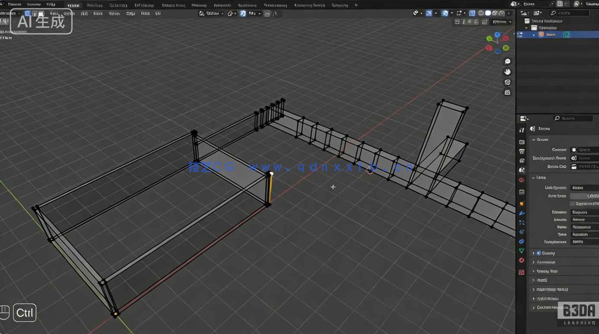The width and height of the screenshot is (599, 334).
Task: Click the viewport zoom magnifier icon
Action: pos(507,61)
